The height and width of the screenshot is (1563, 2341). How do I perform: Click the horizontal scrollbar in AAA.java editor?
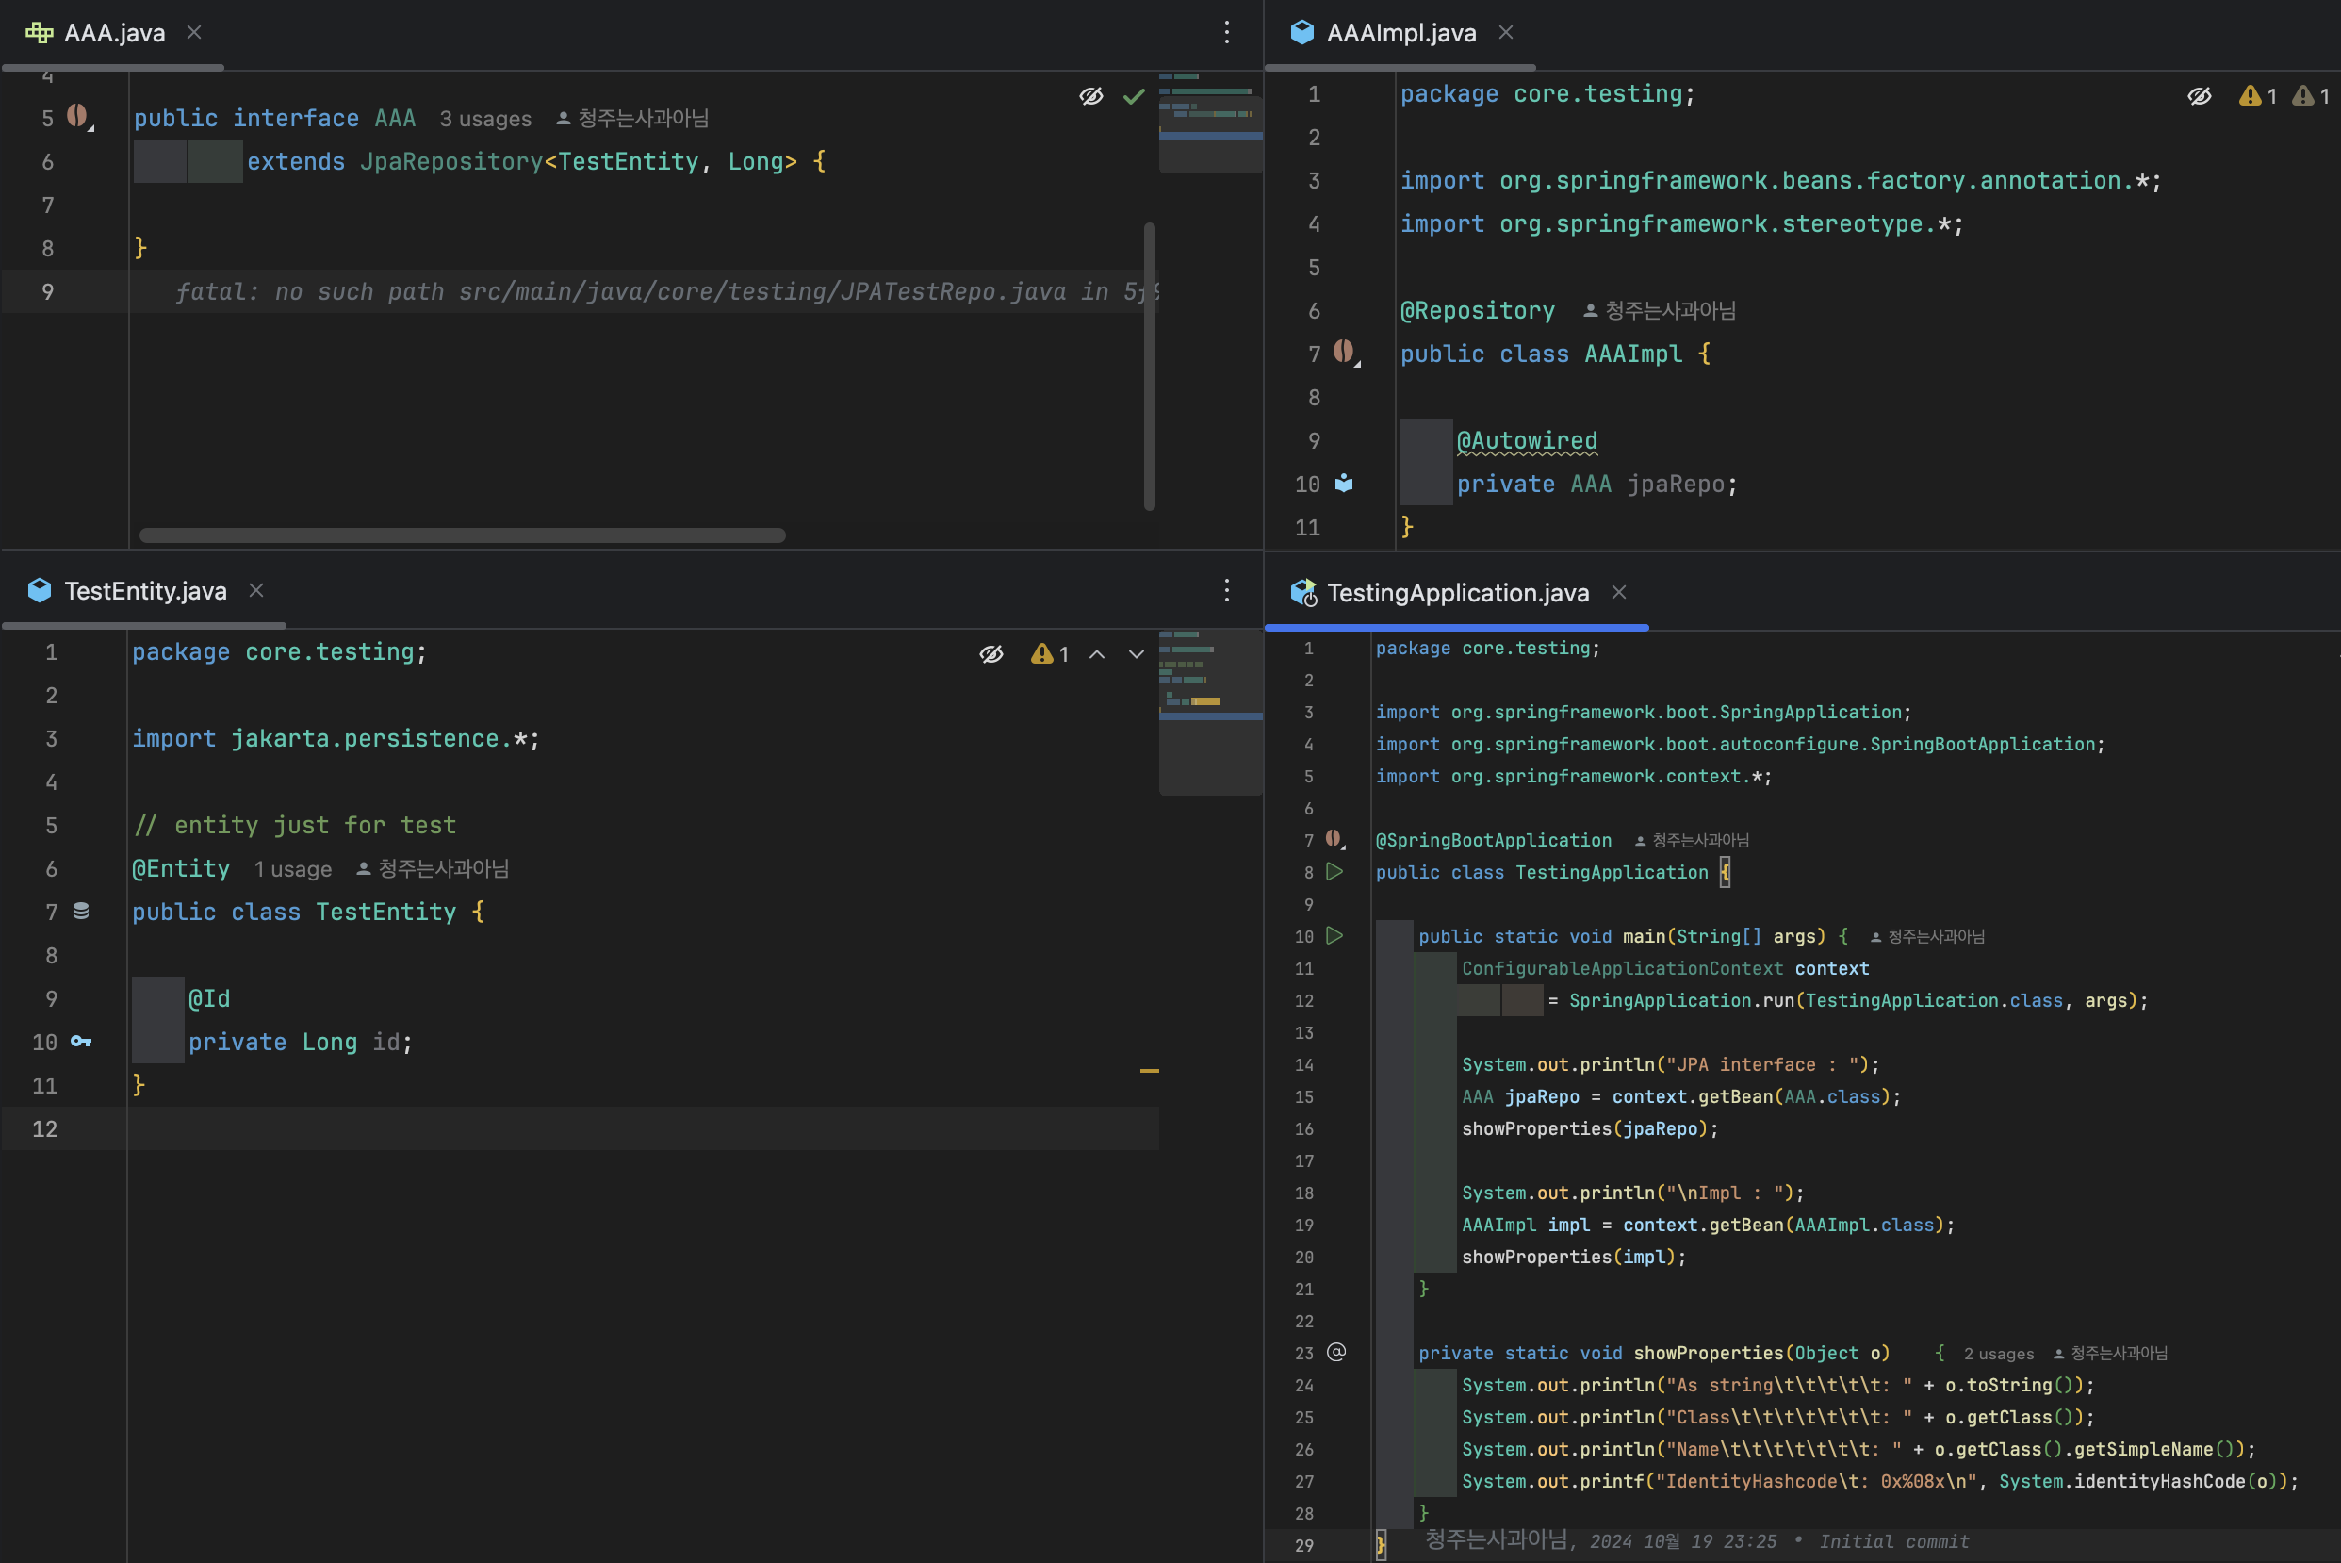coord(463,536)
